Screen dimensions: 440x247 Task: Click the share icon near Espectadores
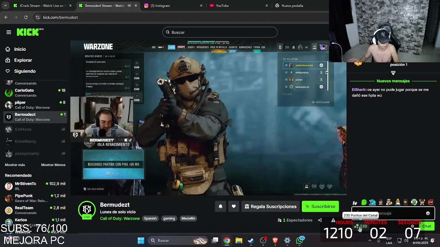[320, 220]
